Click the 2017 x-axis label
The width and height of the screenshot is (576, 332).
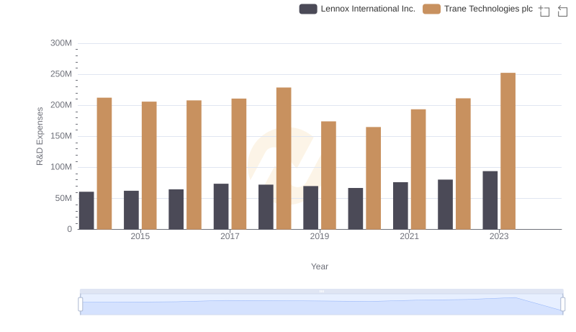click(230, 236)
